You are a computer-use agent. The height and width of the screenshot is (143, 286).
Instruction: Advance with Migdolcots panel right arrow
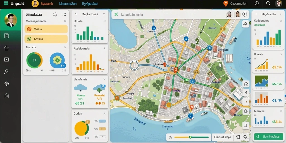[281, 14]
